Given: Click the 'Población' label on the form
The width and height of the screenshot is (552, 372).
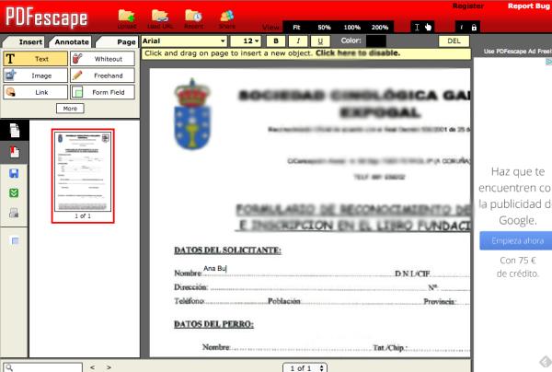Looking at the screenshot, I should point(284,301).
